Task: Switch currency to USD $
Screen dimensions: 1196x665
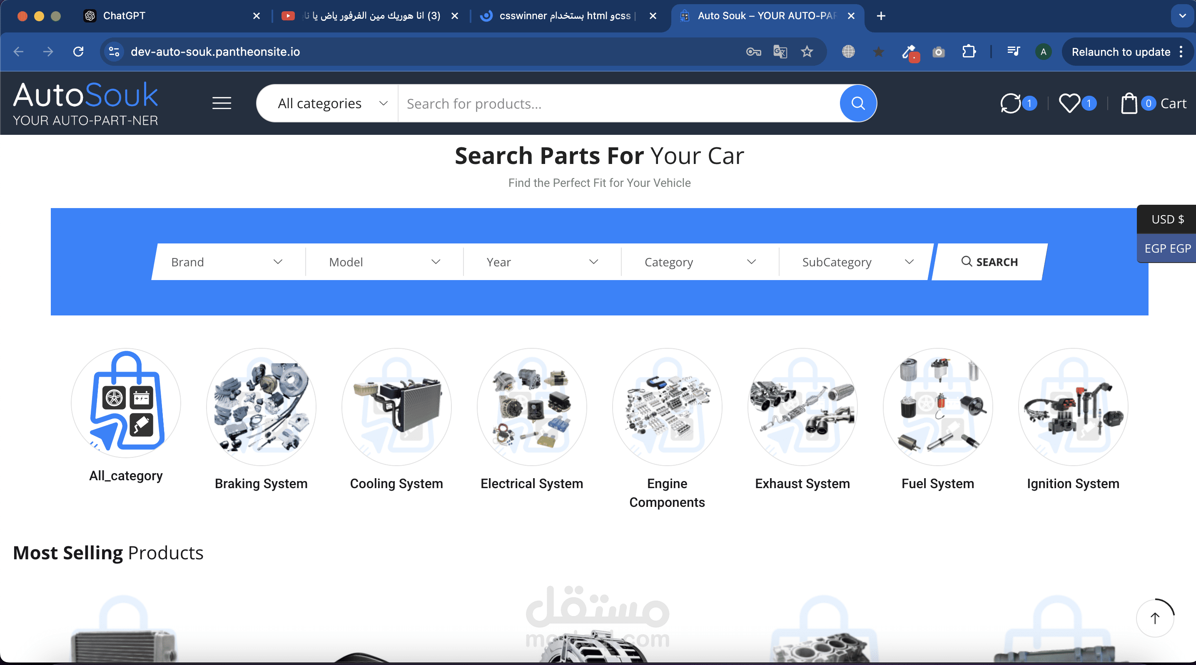Action: [1167, 219]
